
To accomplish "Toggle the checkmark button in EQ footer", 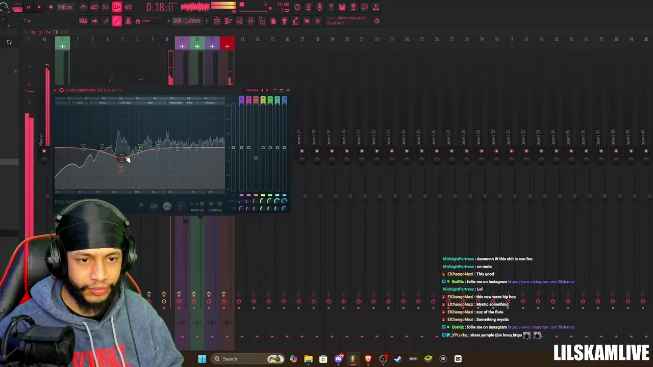I will click(x=180, y=206).
